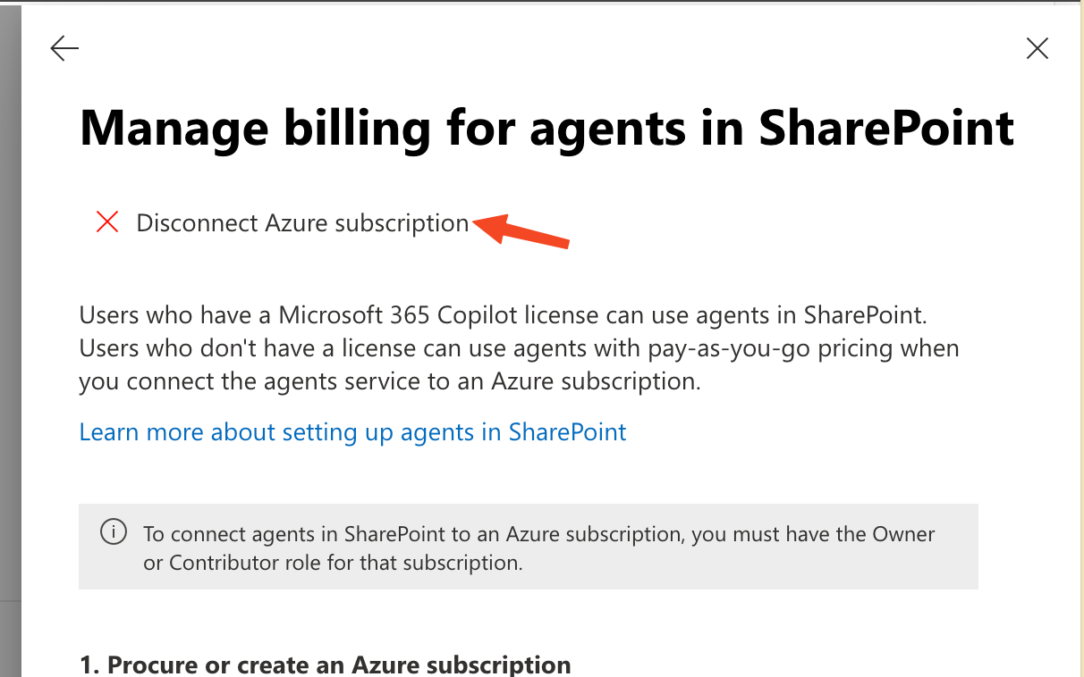Click the back arrow icon
Viewport: 1084px width, 677px height.
(65, 48)
